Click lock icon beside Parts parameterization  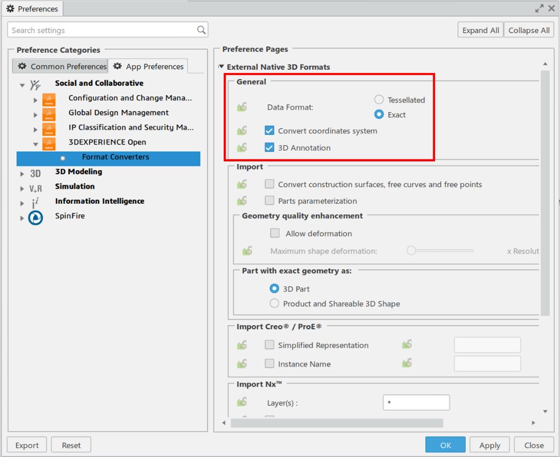pyautogui.click(x=242, y=201)
